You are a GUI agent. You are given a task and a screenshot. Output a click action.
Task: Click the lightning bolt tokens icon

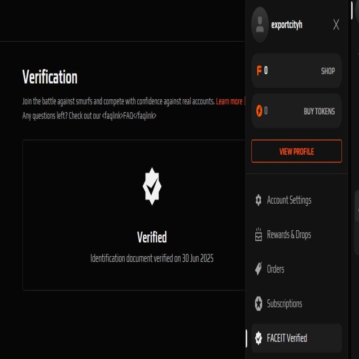pyautogui.click(x=259, y=111)
